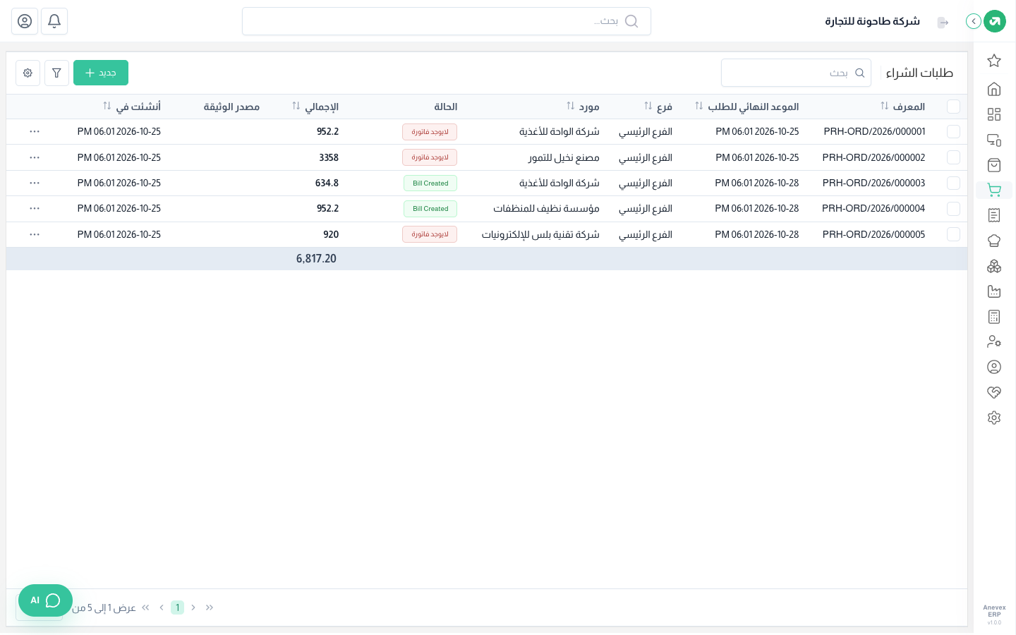The width and height of the screenshot is (1016, 635).
Task: Open the AI chat assistant
Action: [x=45, y=600]
